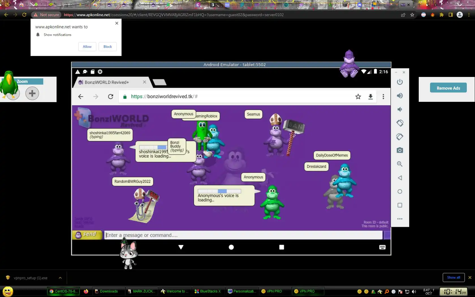The height and width of the screenshot is (297, 475).
Task: Click the DailyDoseOfMemes name label
Action: point(332,155)
